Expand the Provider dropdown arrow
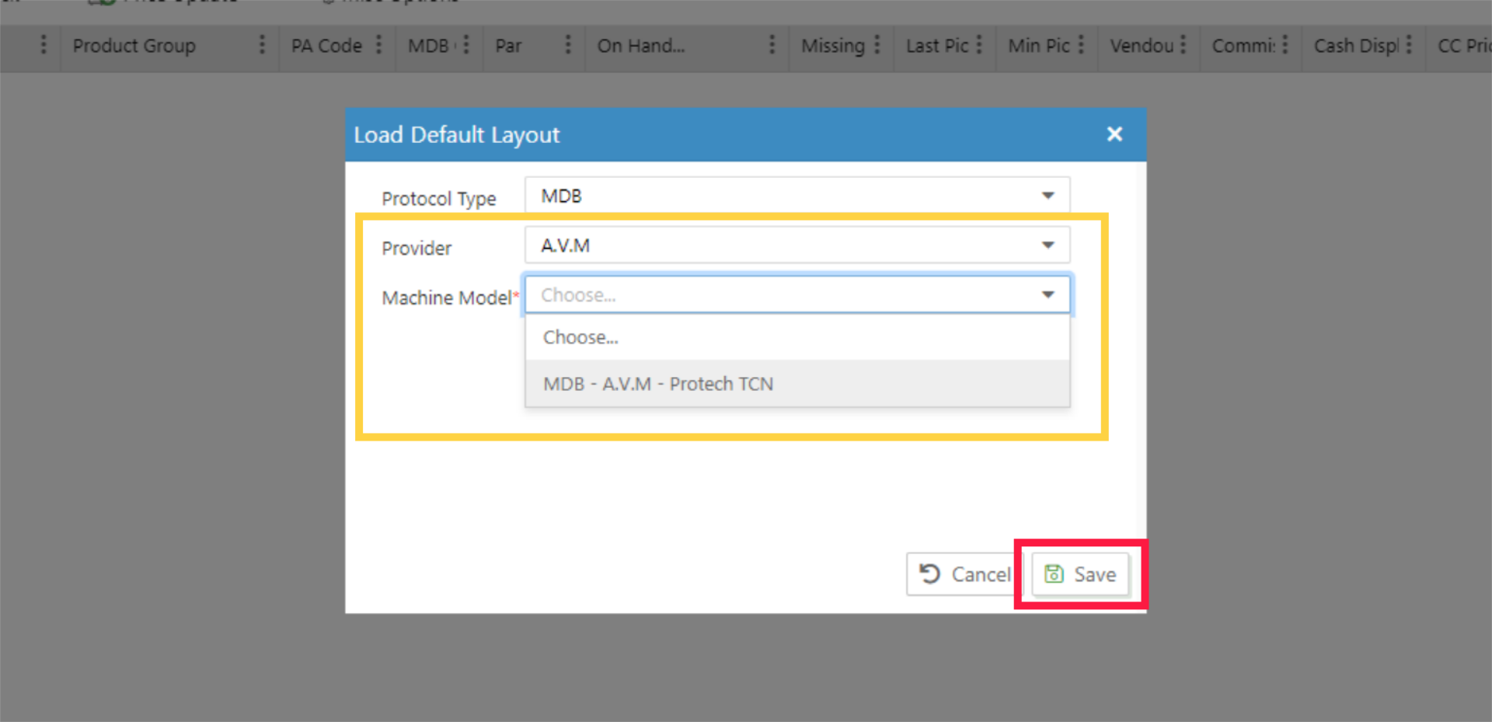 pyautogui.click(x=1048, y=246)
